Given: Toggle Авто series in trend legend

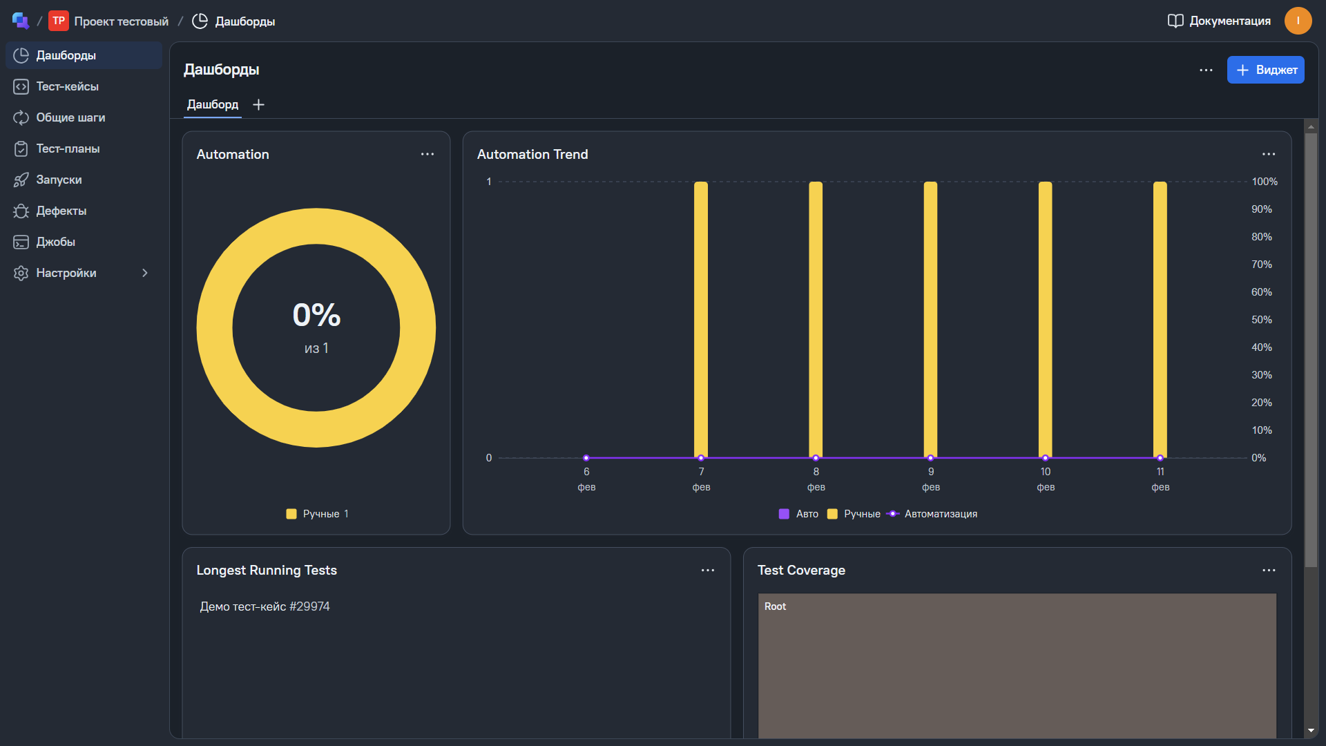Looking at the screenshot, I should coord(799,514).
